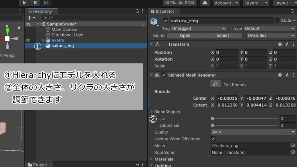Click the Edit Bounds tool icon

coord(215,84)
